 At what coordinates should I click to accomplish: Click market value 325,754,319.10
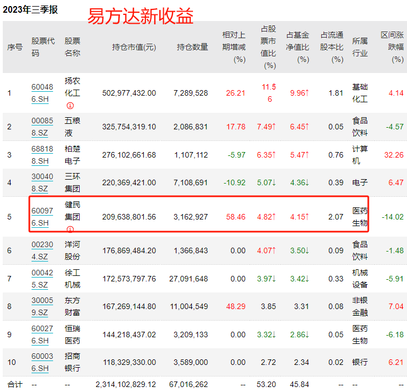point(129,127)
